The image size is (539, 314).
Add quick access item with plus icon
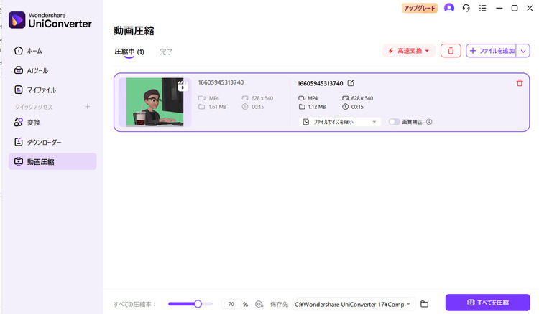(88, 107)
